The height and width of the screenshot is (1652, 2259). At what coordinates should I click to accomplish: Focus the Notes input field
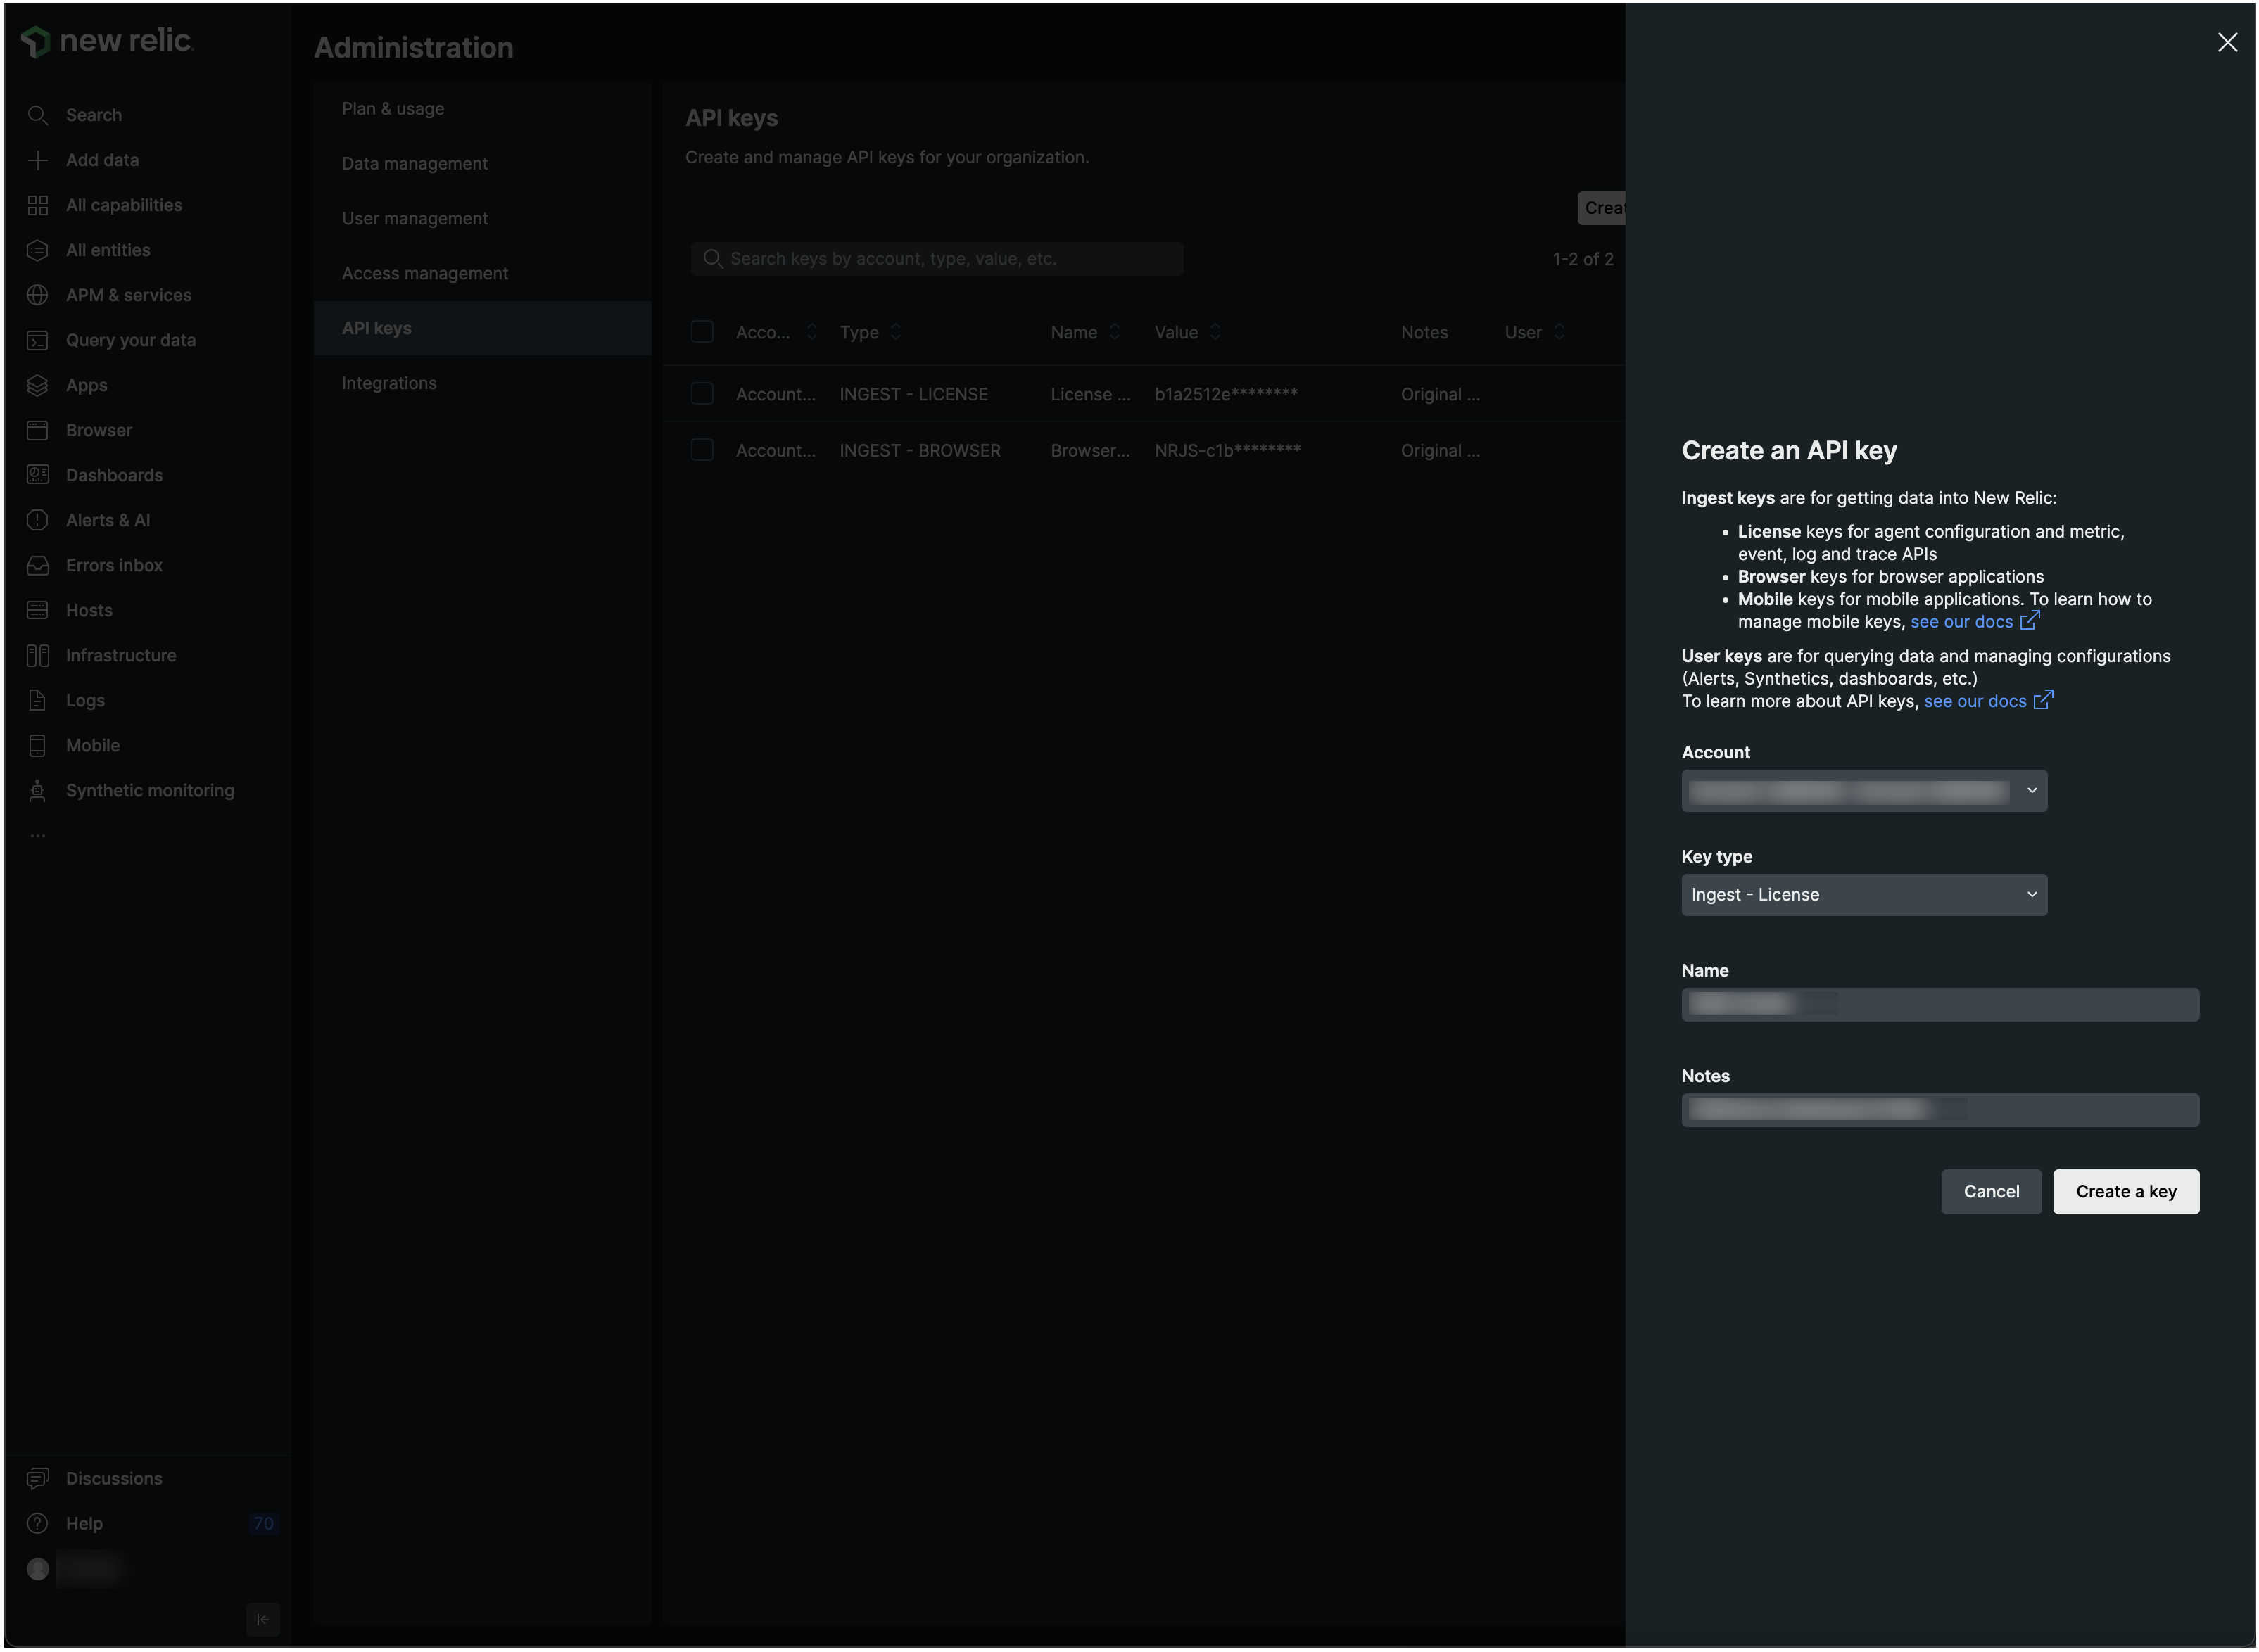click(x=1940, y=1110)
